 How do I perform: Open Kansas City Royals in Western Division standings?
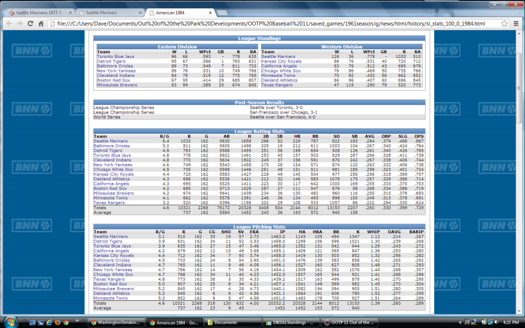[x=281, y=61]
